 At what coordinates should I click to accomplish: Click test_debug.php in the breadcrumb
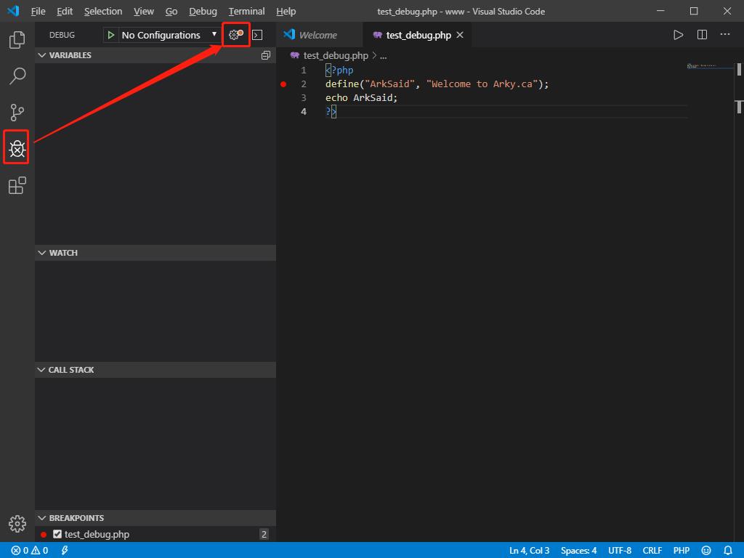[336, 55]
